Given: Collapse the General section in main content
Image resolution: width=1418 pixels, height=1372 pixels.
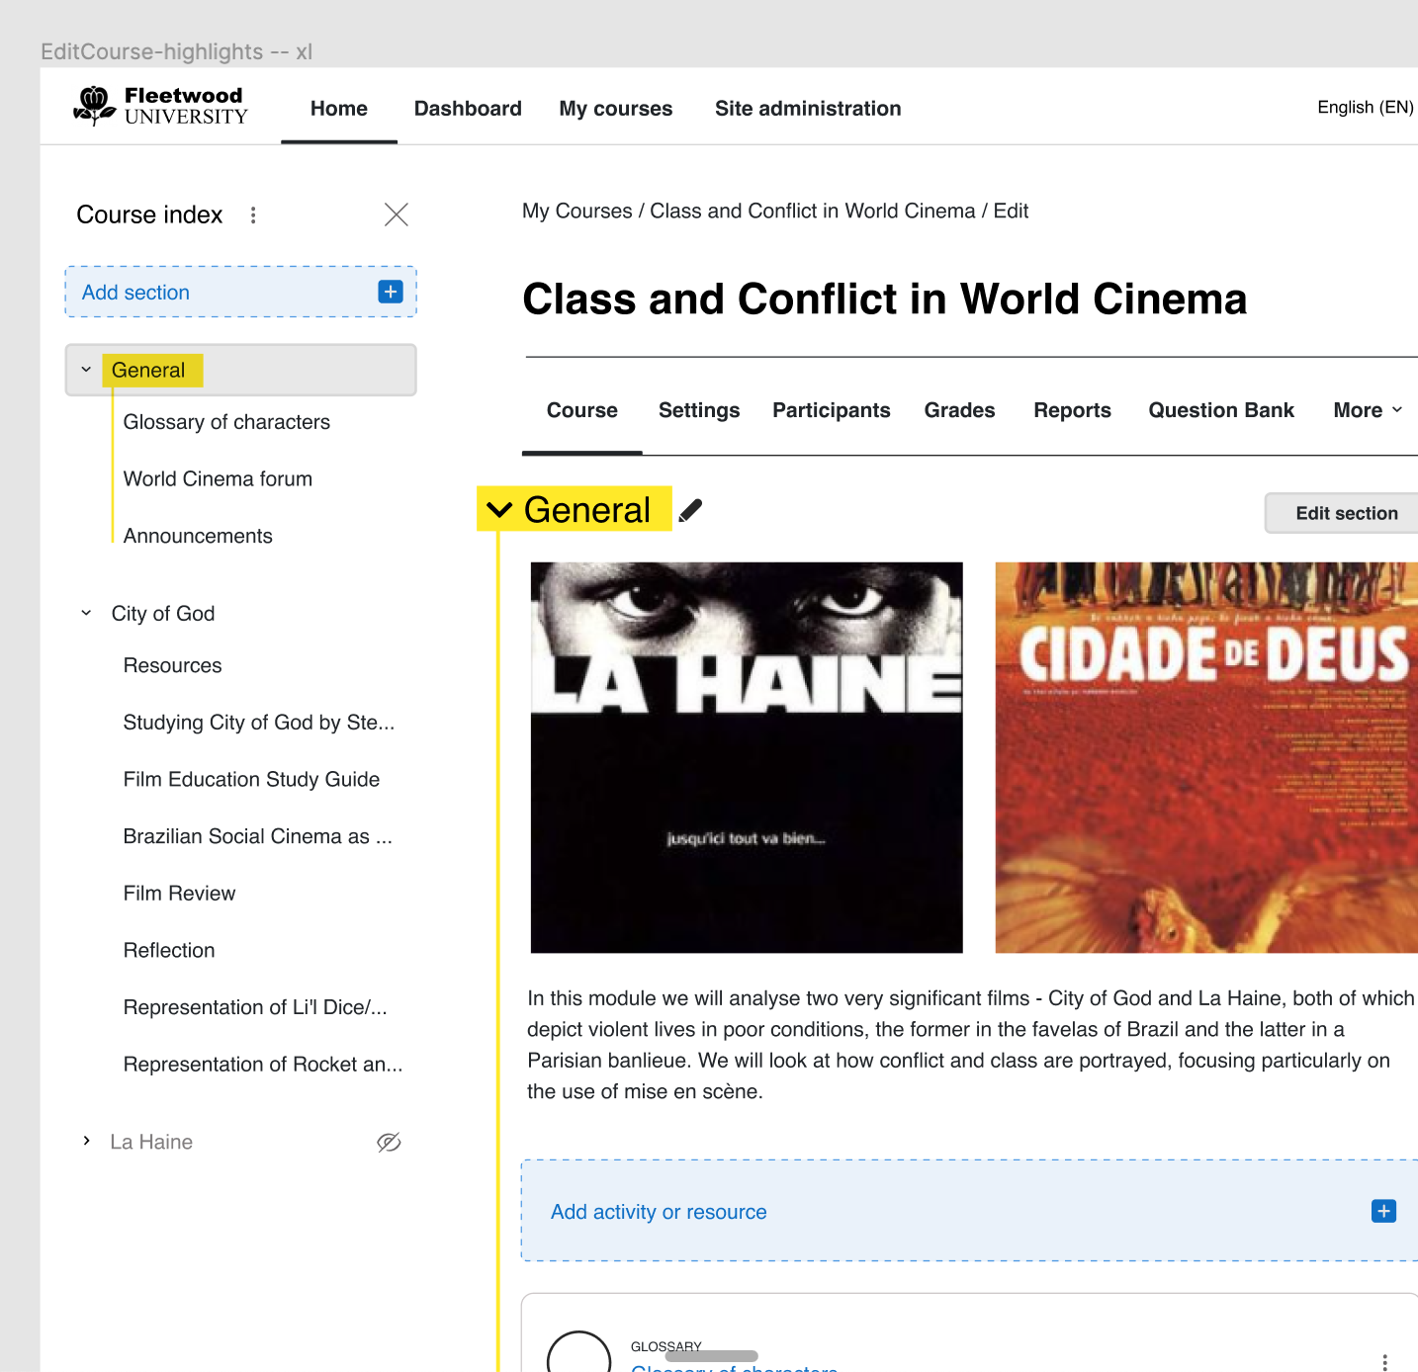Looking at the screenshot, I should click(500, 510).
